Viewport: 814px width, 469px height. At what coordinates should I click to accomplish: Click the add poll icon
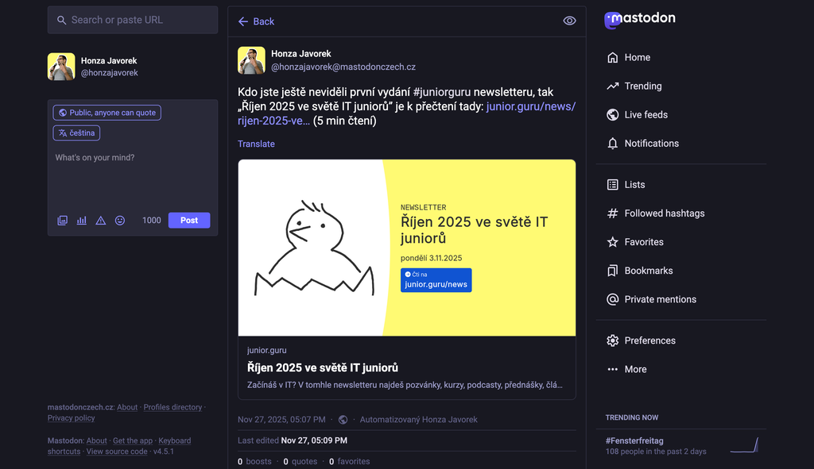(82, 221)
